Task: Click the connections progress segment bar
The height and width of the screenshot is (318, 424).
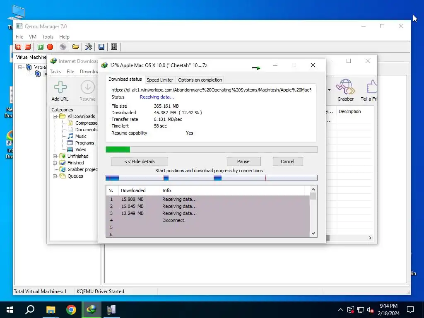Action: tap(212, 178)
